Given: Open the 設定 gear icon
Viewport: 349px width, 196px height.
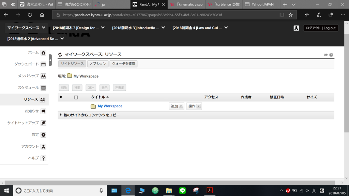Looking at the screenshot, I should tap(44, 134).
